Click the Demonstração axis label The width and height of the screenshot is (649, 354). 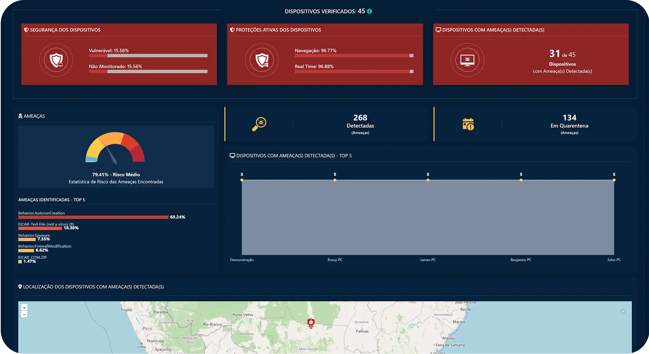point(242,260)
